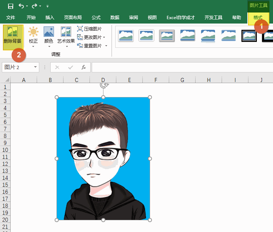Screen dimensions: 273x232
Task: Click the Save icon in quick access toolbar
Action: pyautogui.click(x=11, y=6)
